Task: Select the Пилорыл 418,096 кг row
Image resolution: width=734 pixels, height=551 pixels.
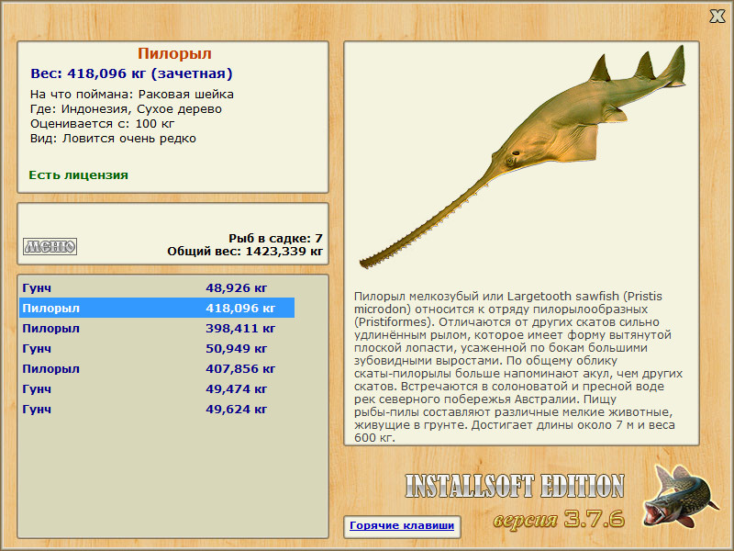Action: 157,308
